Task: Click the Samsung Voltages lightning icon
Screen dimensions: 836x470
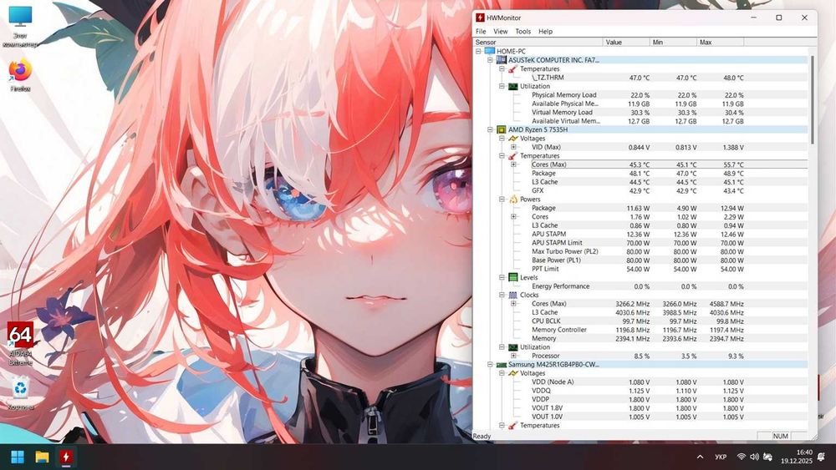Action: (x=513, y=373)
